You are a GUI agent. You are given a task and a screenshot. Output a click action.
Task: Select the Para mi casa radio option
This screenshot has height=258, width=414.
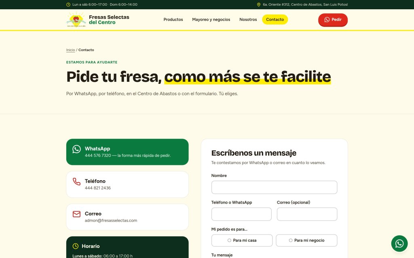click(242, 240)
